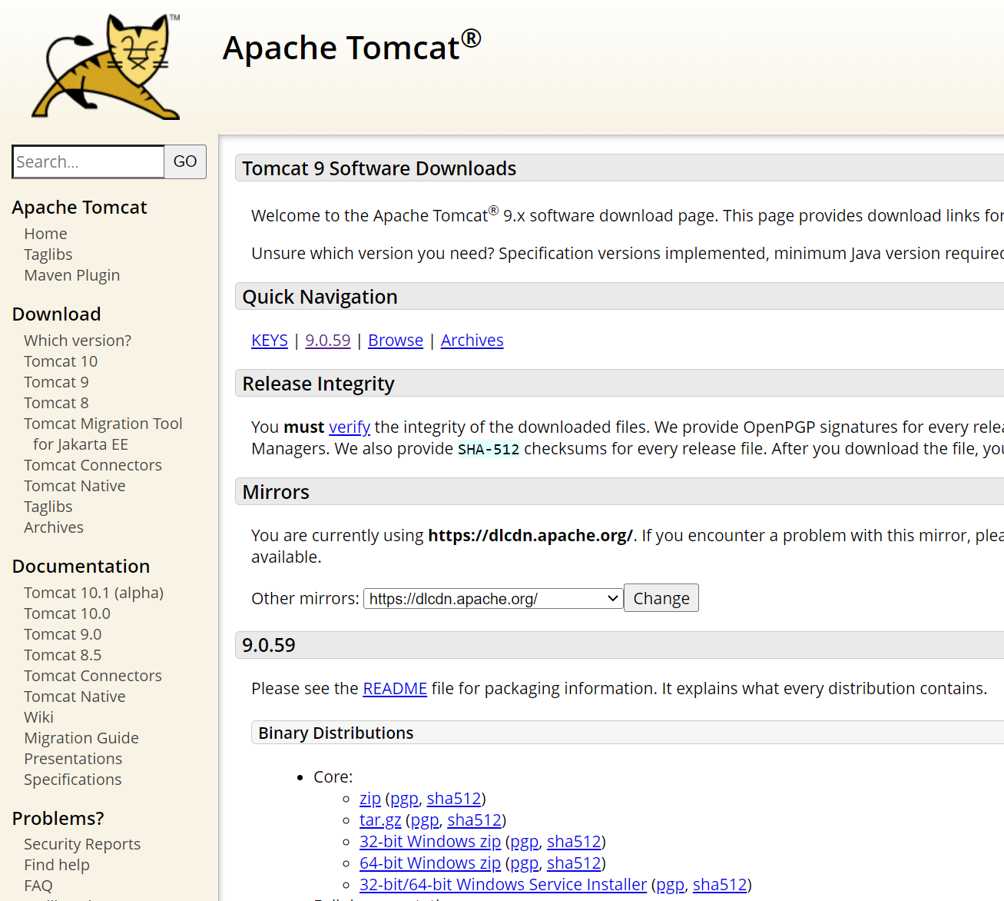Viewport: 1004px width, 901px height.
Task: Focus the Search text field
Action: click(x=88, y=161)
